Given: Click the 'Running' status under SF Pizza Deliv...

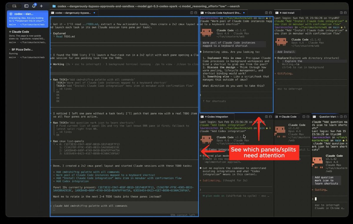Looking at the screenshot, I should (x=14, y=54).
